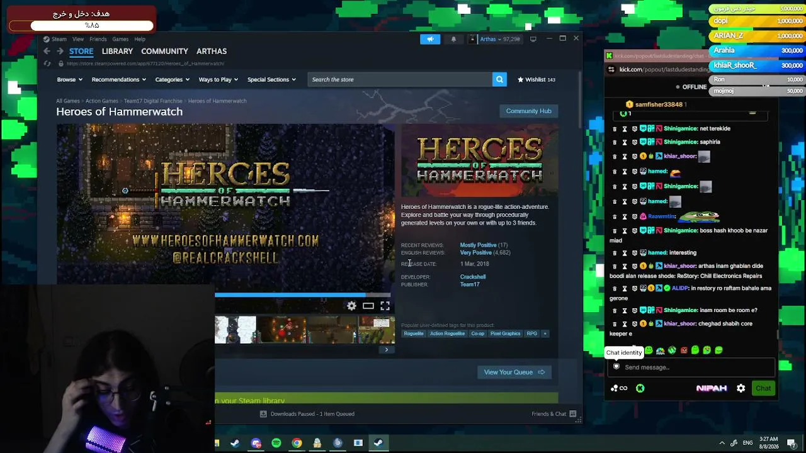Open Downloads Paused status in Steam
Viewport: 806px width, 453px height.
307,414
